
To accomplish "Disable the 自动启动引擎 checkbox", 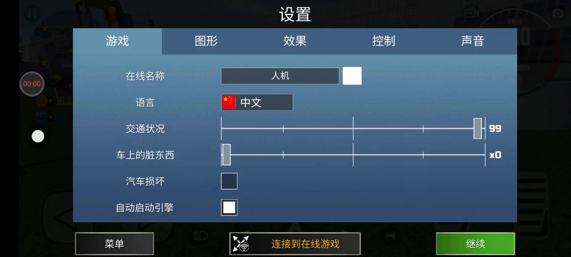I will coord(229,207).
